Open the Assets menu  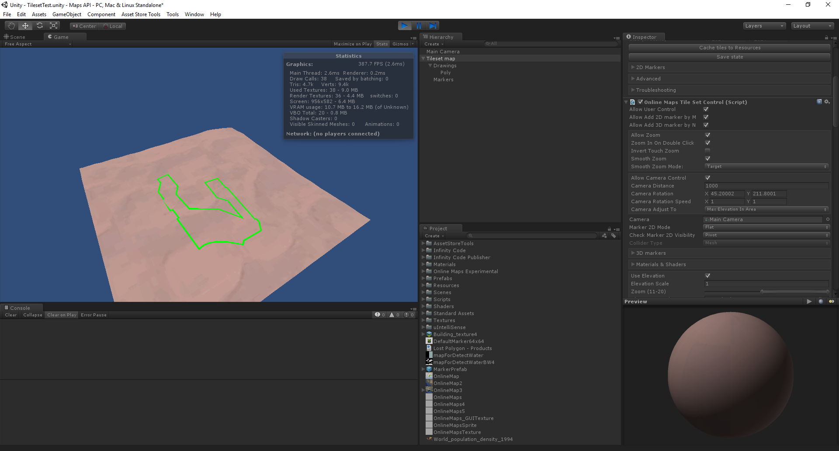point(39,14)
